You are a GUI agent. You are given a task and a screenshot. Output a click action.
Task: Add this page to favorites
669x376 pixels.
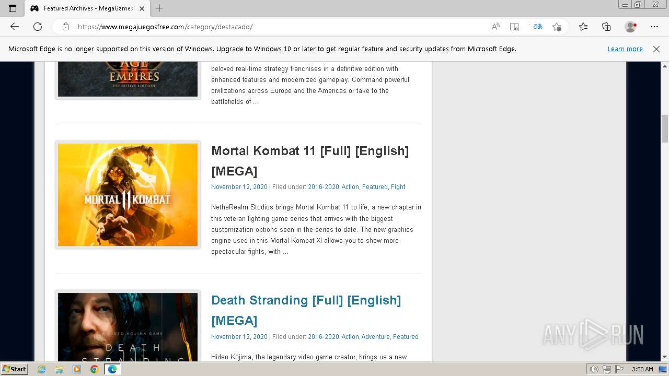point(557,27)
